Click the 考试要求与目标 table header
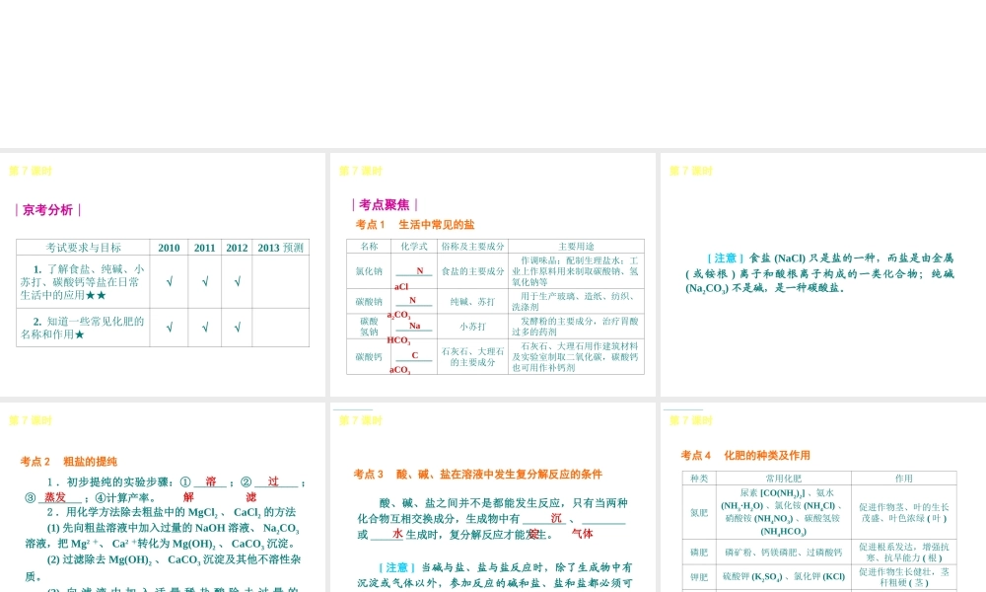The height and width of the screenshot is (592, 986). tap(83, 248)
